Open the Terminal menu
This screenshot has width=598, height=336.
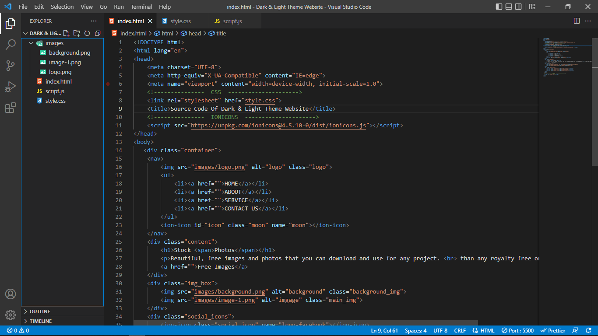[x=141, y=7]
